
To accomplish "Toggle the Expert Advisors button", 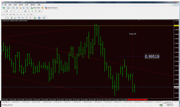I will click(x=51, y=8).
